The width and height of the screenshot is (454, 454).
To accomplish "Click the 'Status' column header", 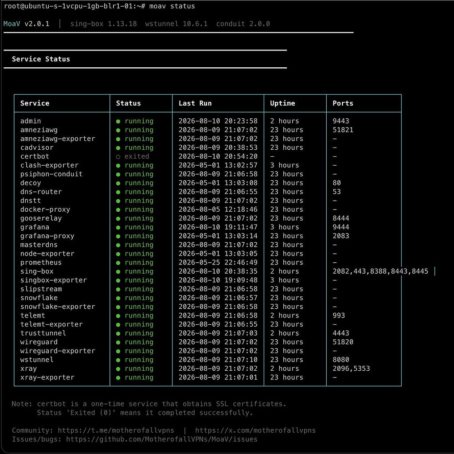I will tap(129, 103).
